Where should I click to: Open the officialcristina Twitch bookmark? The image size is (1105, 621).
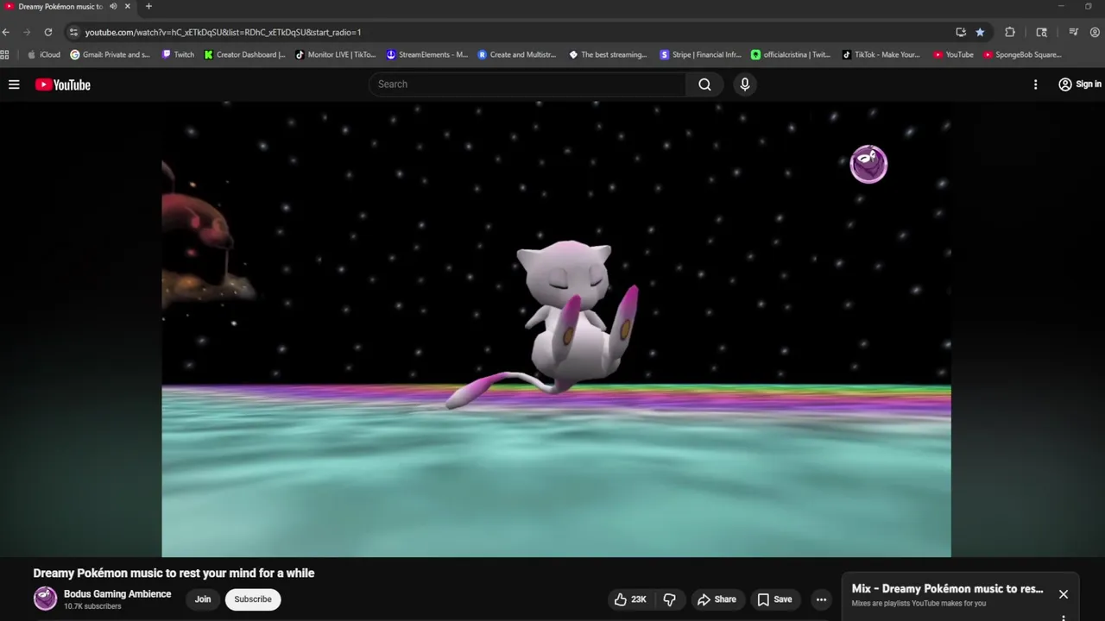791,54
